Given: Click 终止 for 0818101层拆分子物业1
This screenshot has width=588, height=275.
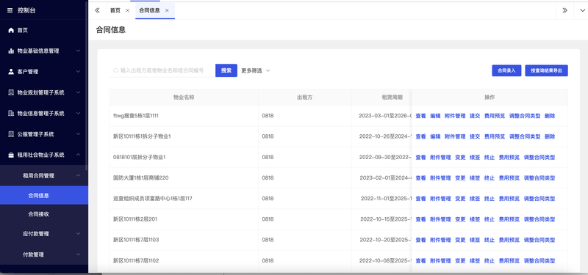Looking at the screenshot, I should point(490,158).
